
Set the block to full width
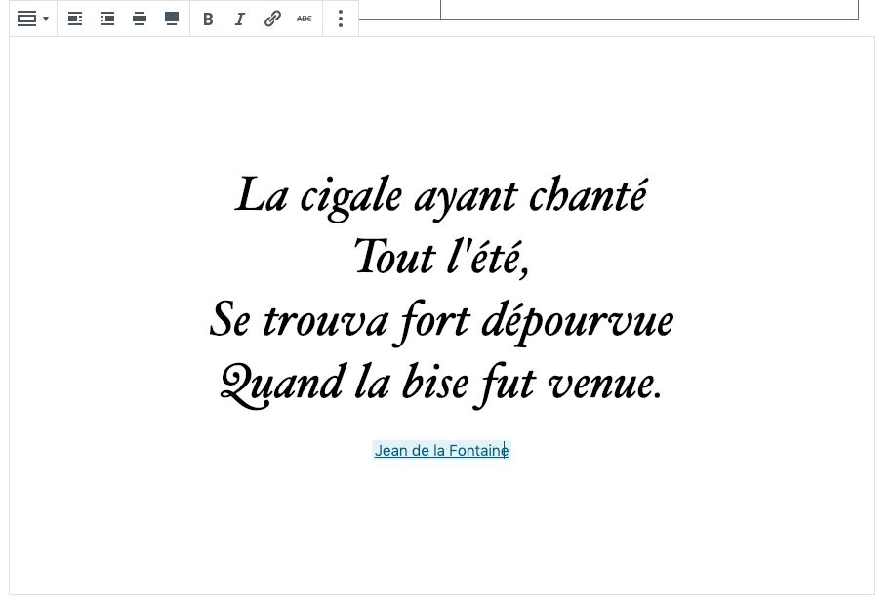pos(172,19)
